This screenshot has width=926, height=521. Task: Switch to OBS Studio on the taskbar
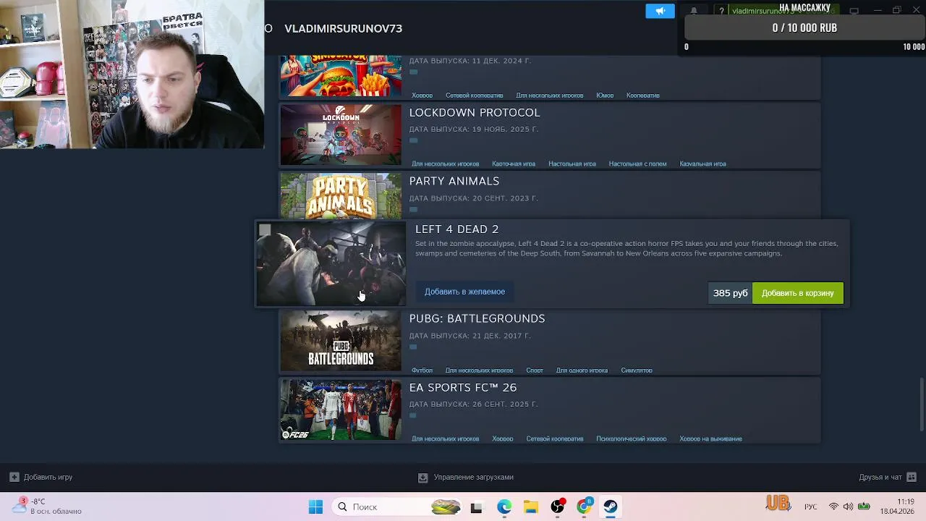(558, 507)
